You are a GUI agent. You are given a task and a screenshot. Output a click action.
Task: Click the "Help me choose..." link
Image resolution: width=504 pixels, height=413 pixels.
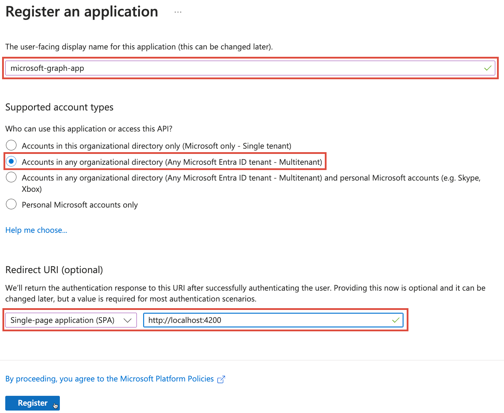(x=36, y=230)
